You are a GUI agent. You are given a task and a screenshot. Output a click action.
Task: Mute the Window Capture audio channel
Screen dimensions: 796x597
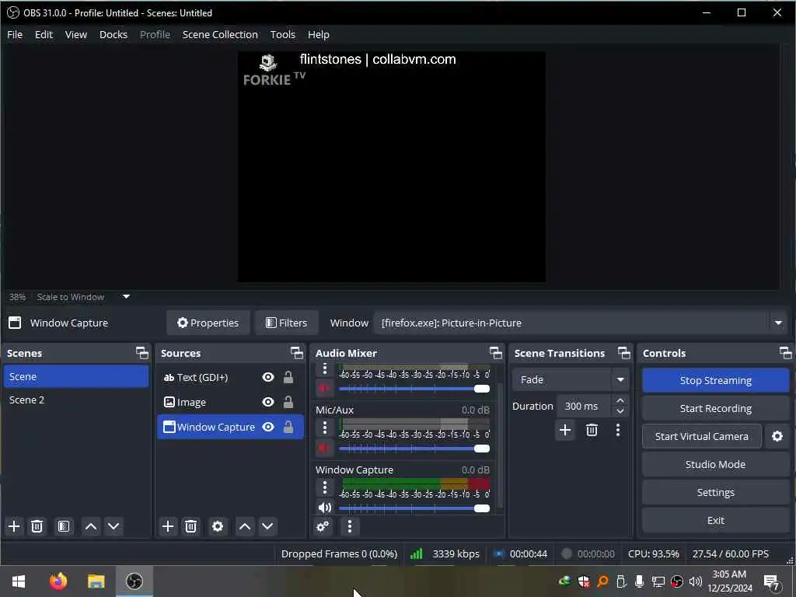pyautogui.click(x=324, y=508)
